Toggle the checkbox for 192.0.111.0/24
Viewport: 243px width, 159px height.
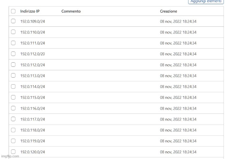pos(13,43)
